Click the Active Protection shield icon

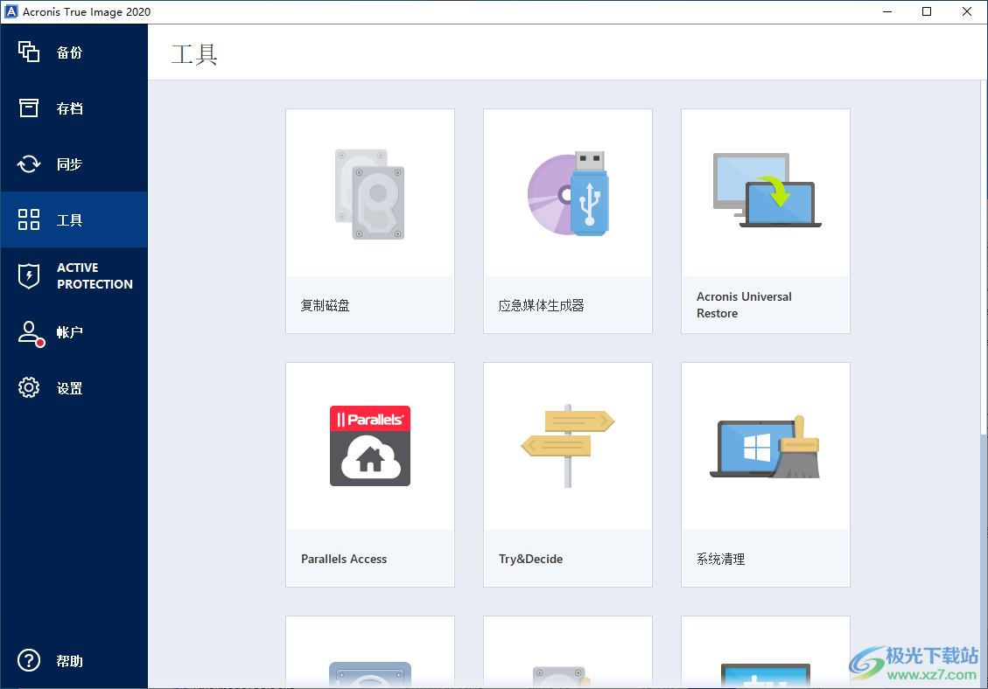29,275
